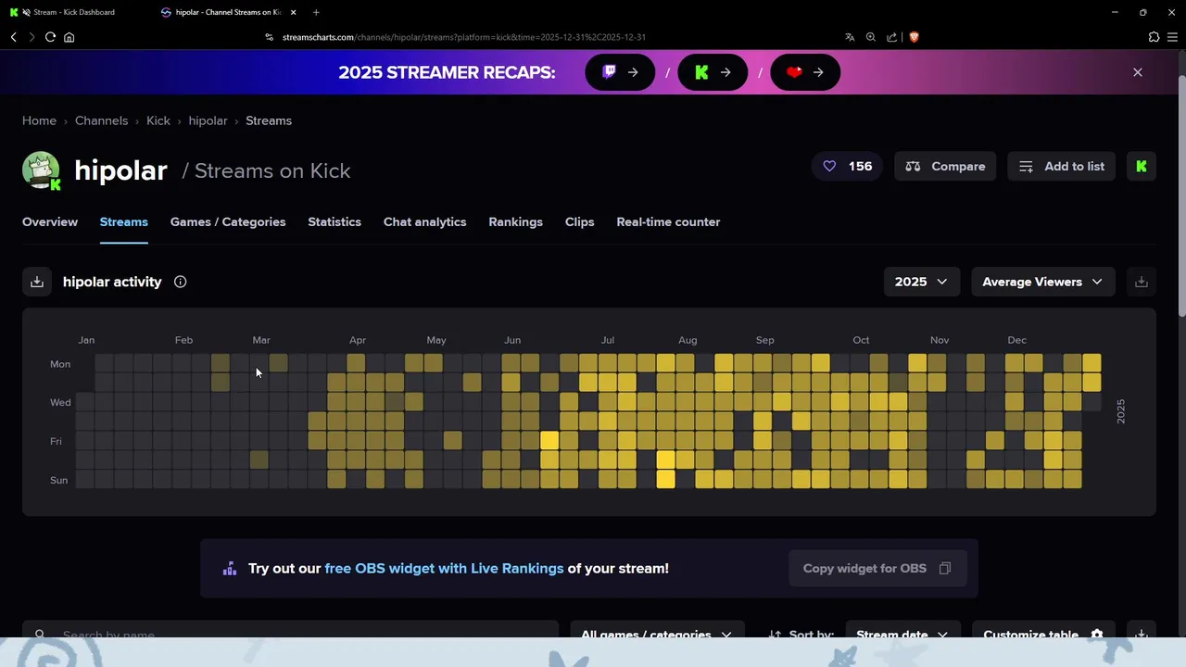1186x667 pixels.
Task: Copy widget for OBS
Action: [x=877, y=568]
